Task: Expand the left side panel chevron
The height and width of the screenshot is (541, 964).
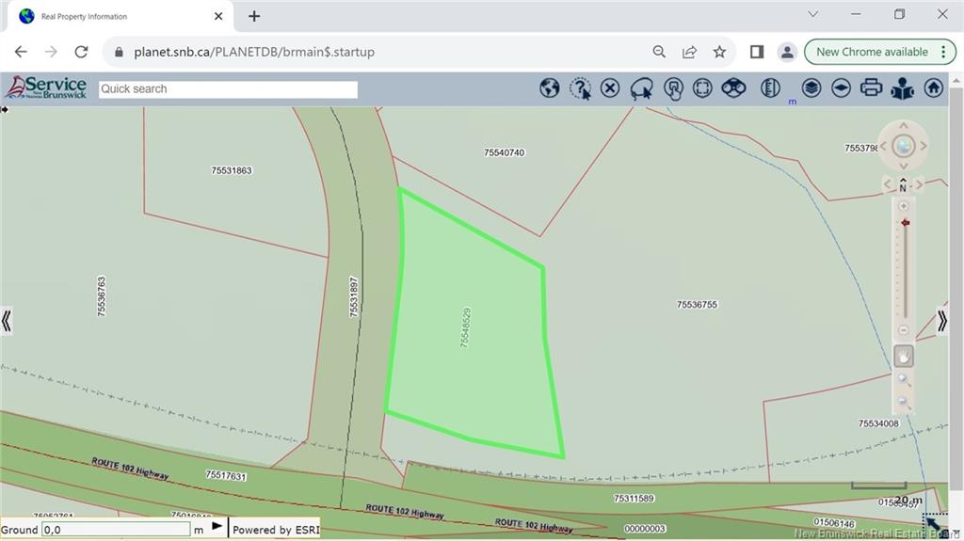Action: (x=7, y=320)
